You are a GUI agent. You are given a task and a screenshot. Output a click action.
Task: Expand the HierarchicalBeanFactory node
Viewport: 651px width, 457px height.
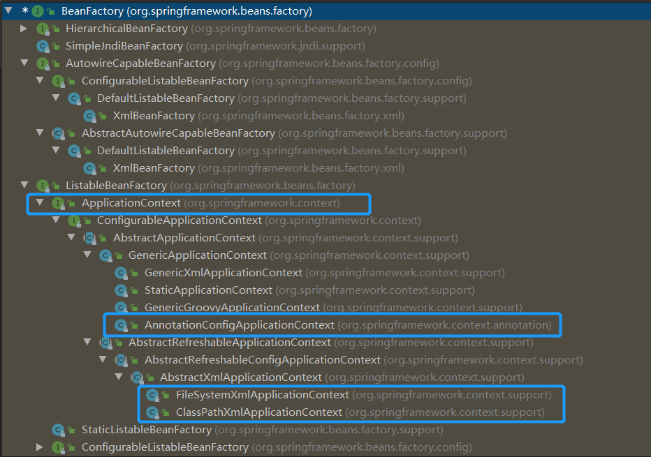tap(24, 28)
